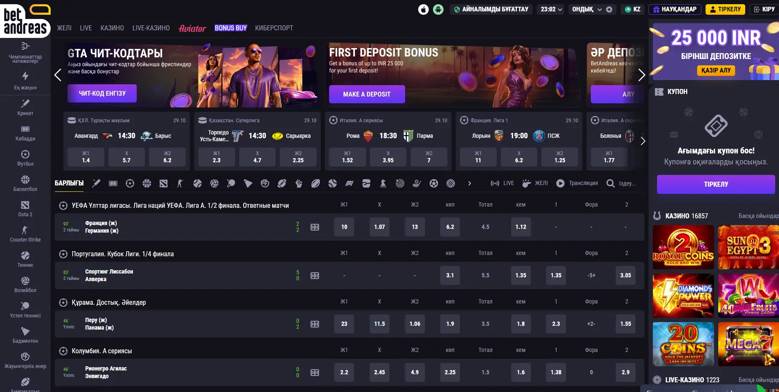Screen dimensions: 779x392
Task: Open the LIVE-КАЗИНО top menu tab
Action: coord(151,28)
